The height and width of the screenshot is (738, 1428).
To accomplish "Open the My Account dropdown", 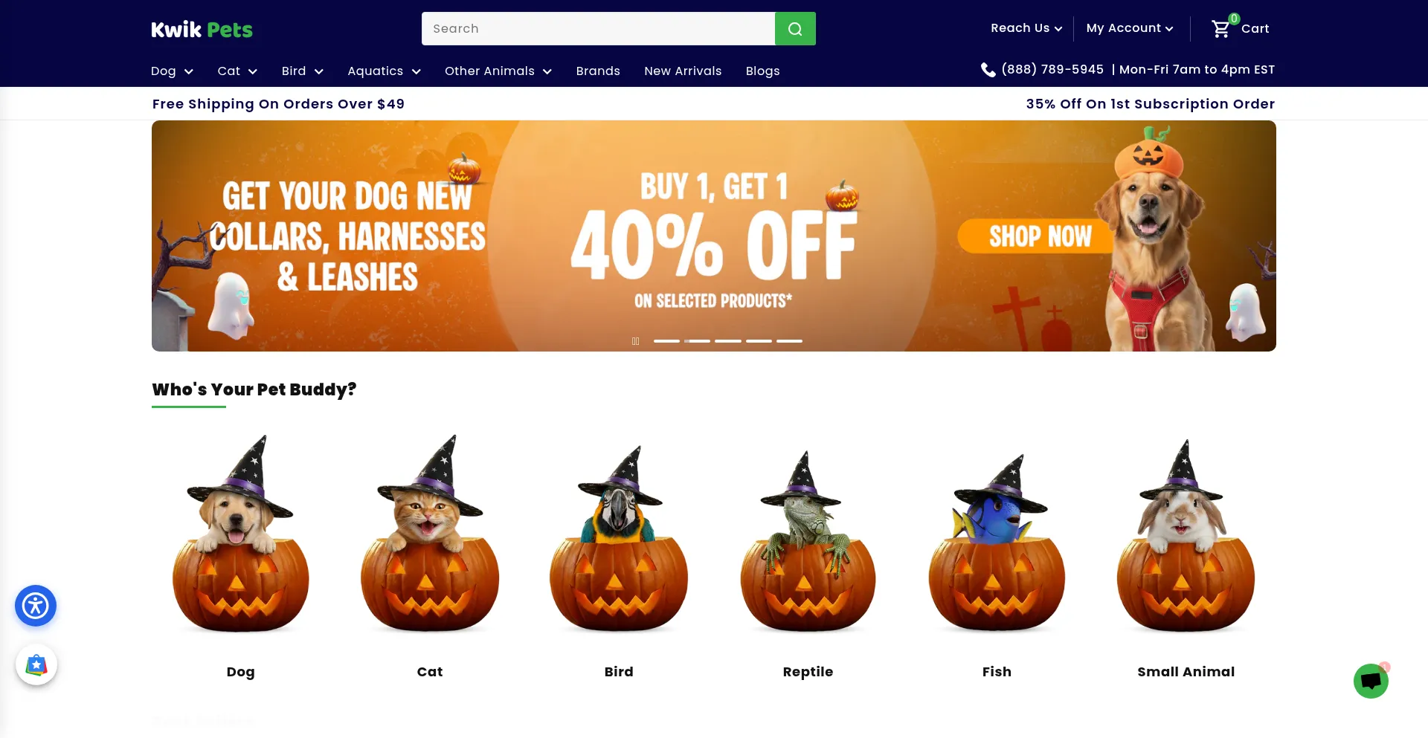I will [1130, 28].
